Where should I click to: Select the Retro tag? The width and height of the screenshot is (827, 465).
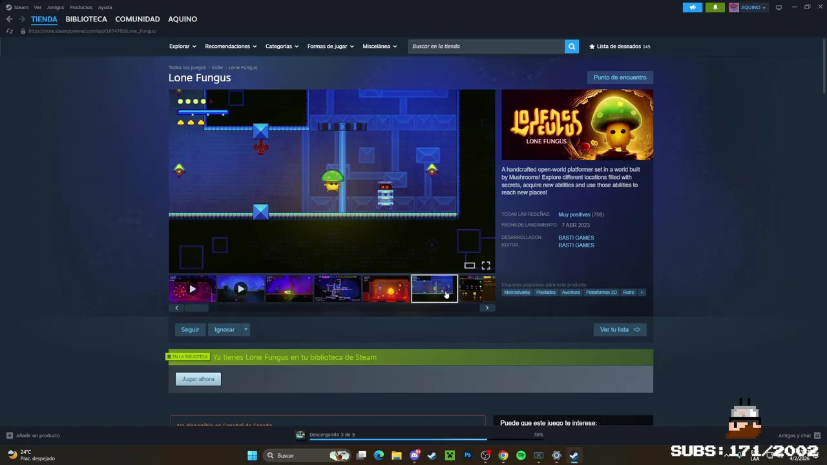point(629,293)
